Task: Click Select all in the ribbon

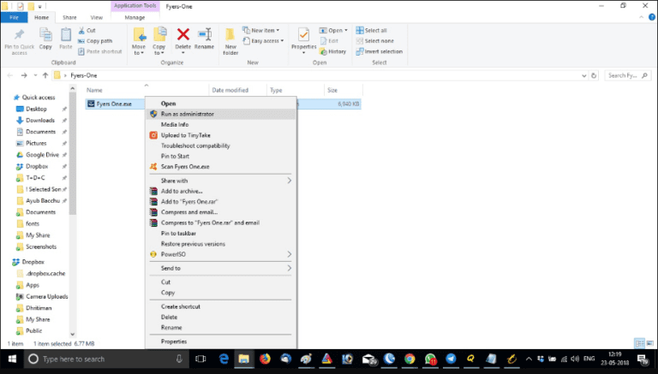Action: click(x=375, y=30)
